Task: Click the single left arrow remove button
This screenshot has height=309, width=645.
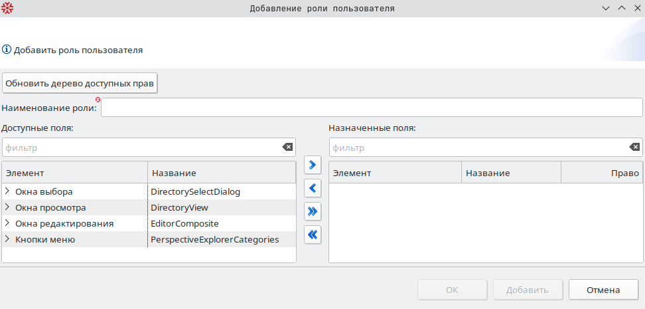Action: click(x=313, y=189)
